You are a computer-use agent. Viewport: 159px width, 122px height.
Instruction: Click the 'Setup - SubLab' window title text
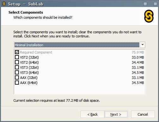[x=26, y=4]
